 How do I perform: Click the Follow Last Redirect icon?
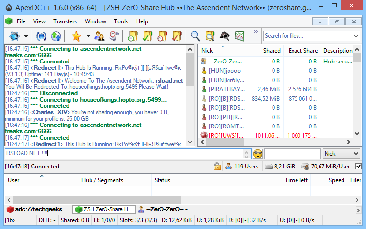click(x=56, y=36)
